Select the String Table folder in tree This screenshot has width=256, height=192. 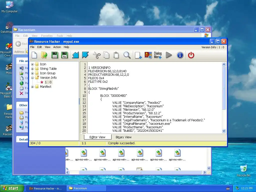(48, 68)
